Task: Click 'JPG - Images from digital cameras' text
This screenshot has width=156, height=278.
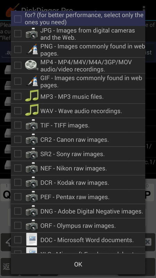Action: pyautogui.click(x=88, y=31)
